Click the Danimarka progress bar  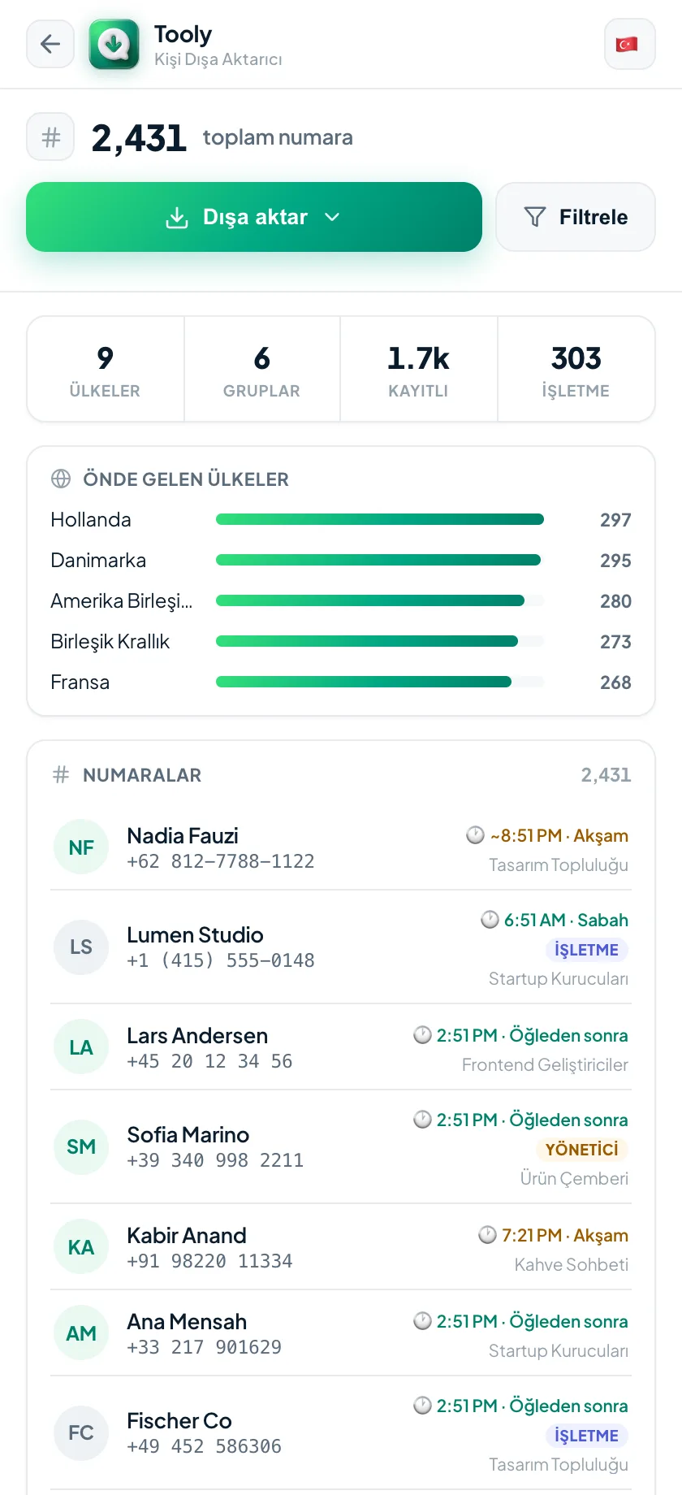[380, 560]
